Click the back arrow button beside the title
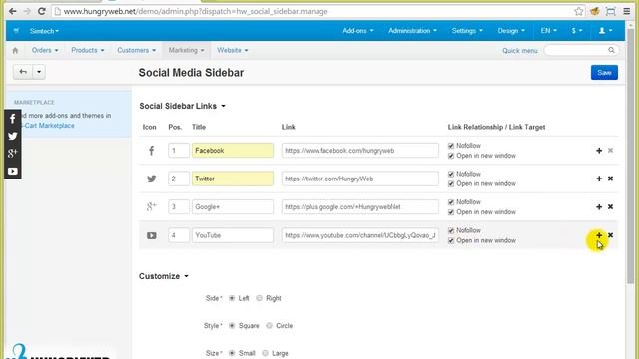Viewport: 639px width, 359px height. click(x=23, y=72)
